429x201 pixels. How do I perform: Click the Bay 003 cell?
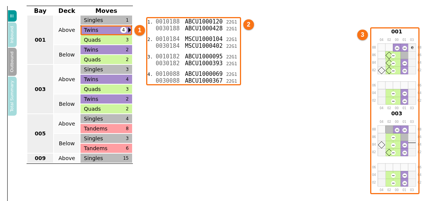pyautogui.click(x=40, y=89)
